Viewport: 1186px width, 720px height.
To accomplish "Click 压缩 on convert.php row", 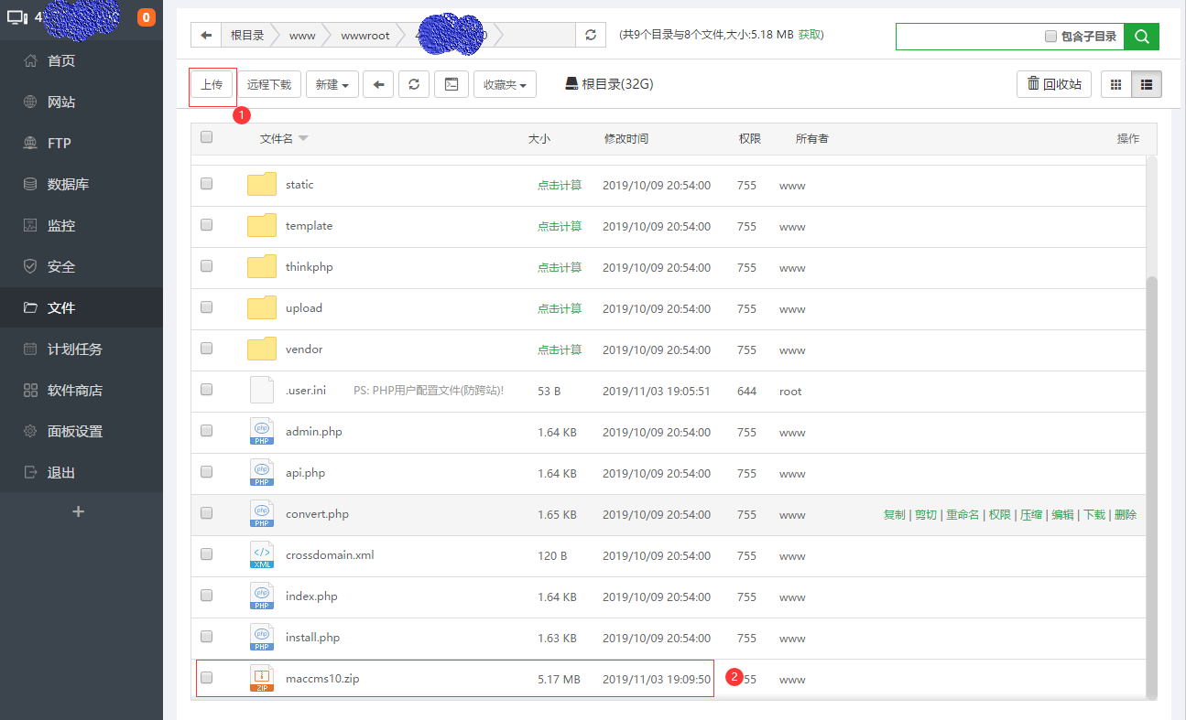I will click(1031, 515).
